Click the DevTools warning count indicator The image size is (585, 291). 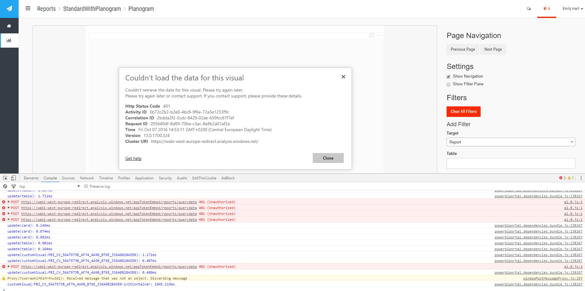pos(571,178)
